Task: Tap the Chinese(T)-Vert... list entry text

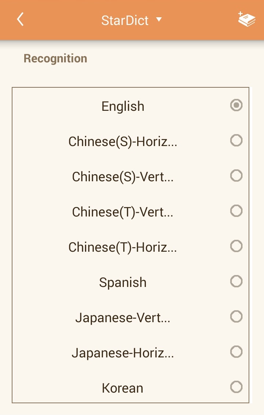Action: point(123,212)
